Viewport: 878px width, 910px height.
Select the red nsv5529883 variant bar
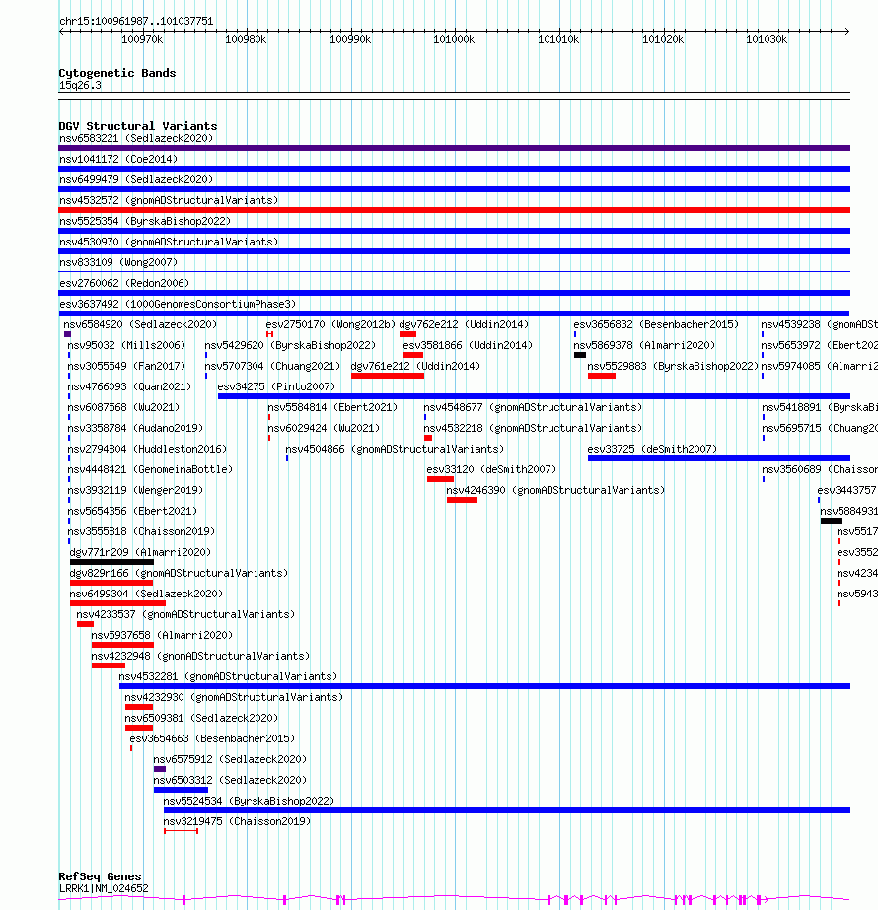point(601,376)
